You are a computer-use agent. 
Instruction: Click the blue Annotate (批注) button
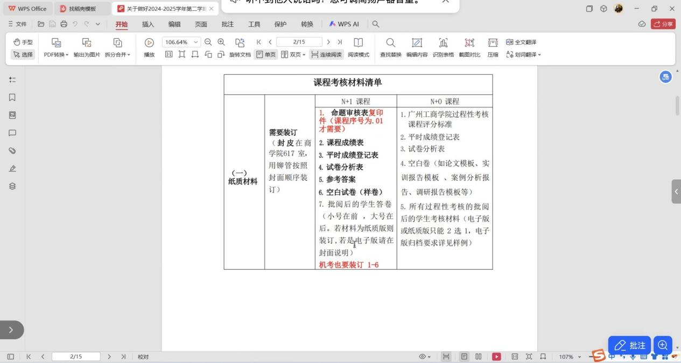pos(629,345)
